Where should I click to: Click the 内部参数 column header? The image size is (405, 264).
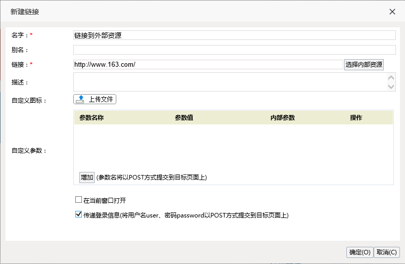(x=283, y=118)
